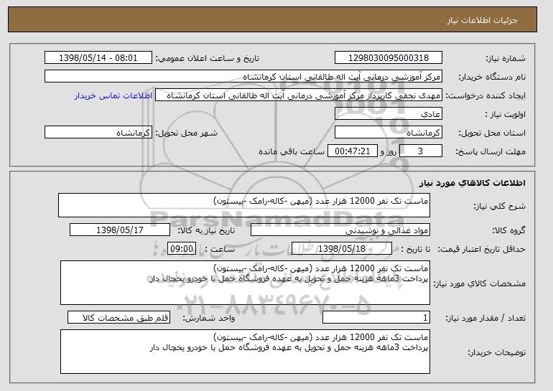
Task: Click the توضیحات خریدار label
Action: pos(496,352)
